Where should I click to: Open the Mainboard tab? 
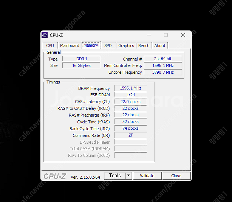[70, 46]
